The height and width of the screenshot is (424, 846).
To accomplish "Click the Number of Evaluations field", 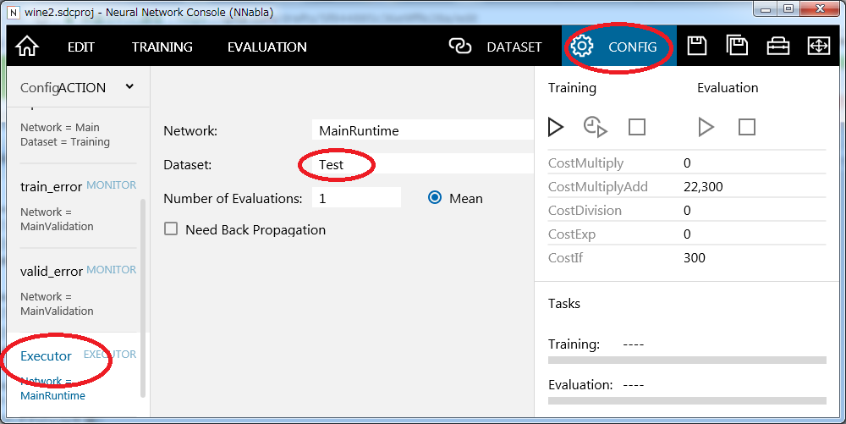I will pos(356,198).
